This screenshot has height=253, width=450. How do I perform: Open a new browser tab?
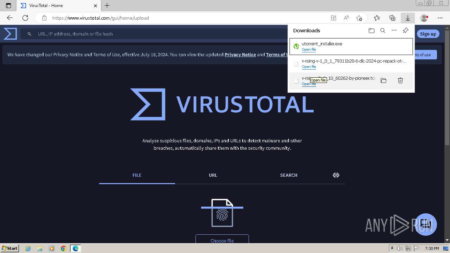(107, 6)
